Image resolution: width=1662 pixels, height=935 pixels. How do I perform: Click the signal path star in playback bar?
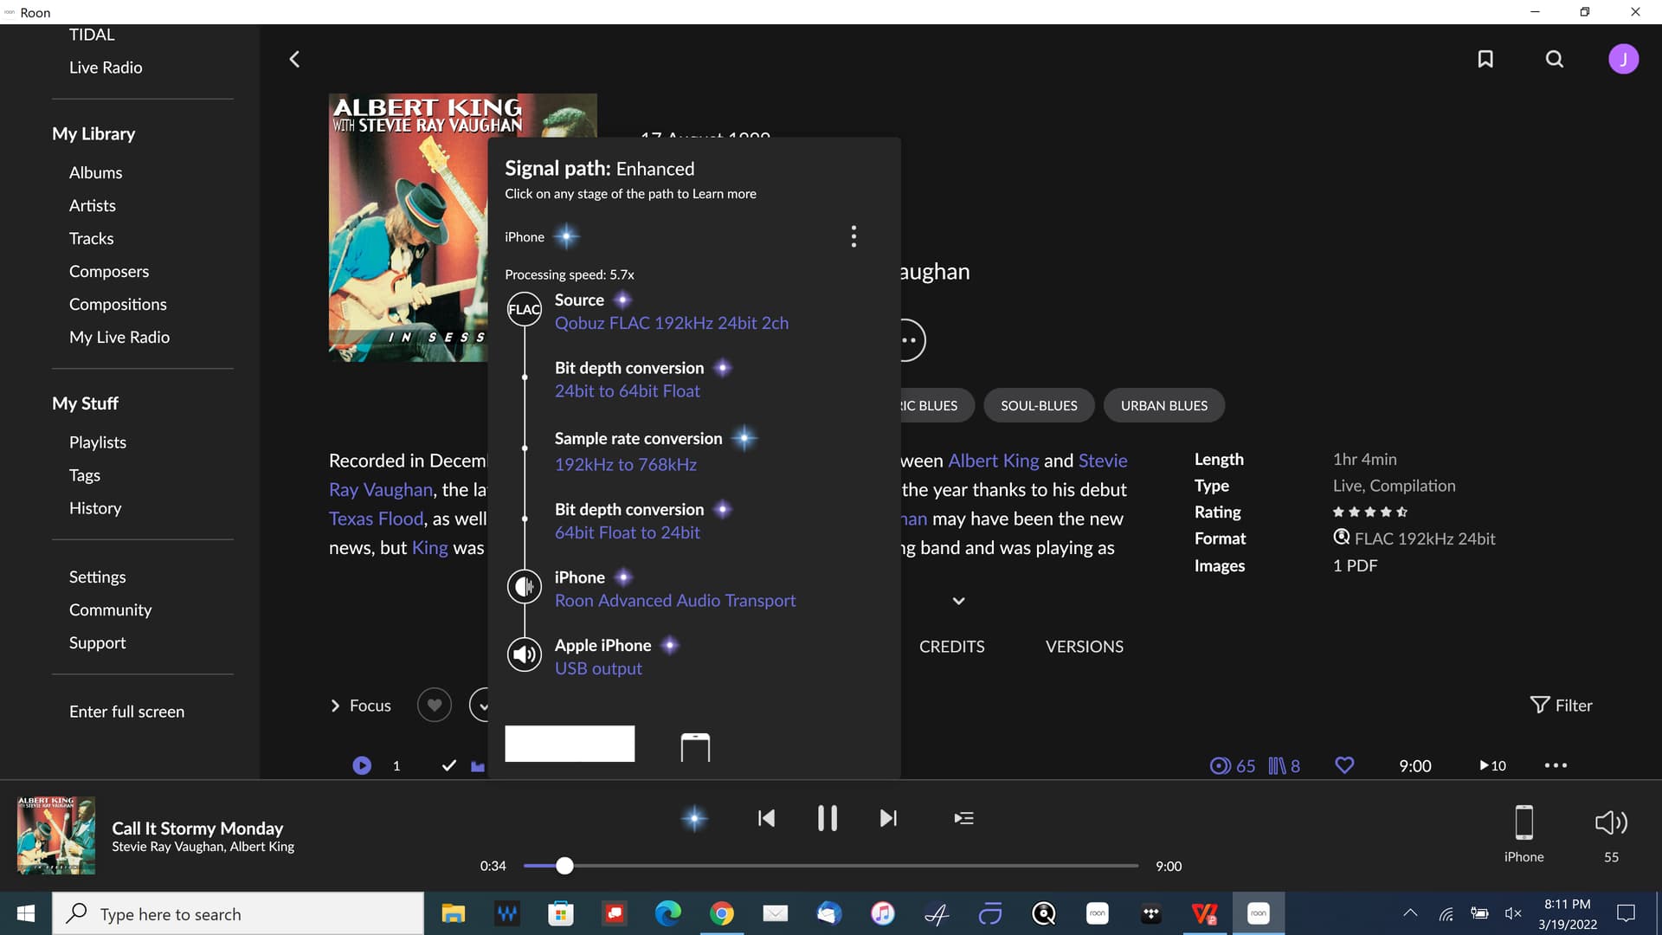(694, 818)
